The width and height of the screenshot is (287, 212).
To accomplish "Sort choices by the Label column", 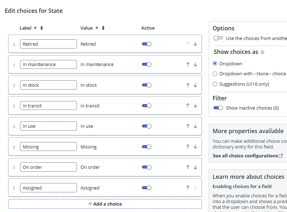I will (x=42, y=28).
